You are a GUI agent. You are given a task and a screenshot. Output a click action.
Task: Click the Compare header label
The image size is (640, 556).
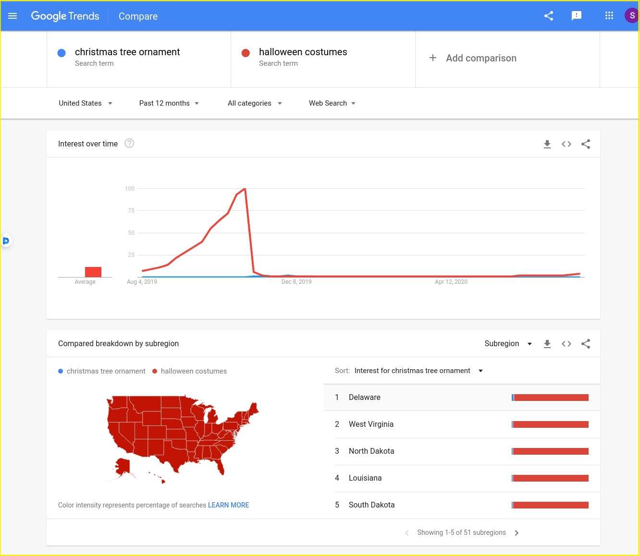pos(138,16)
